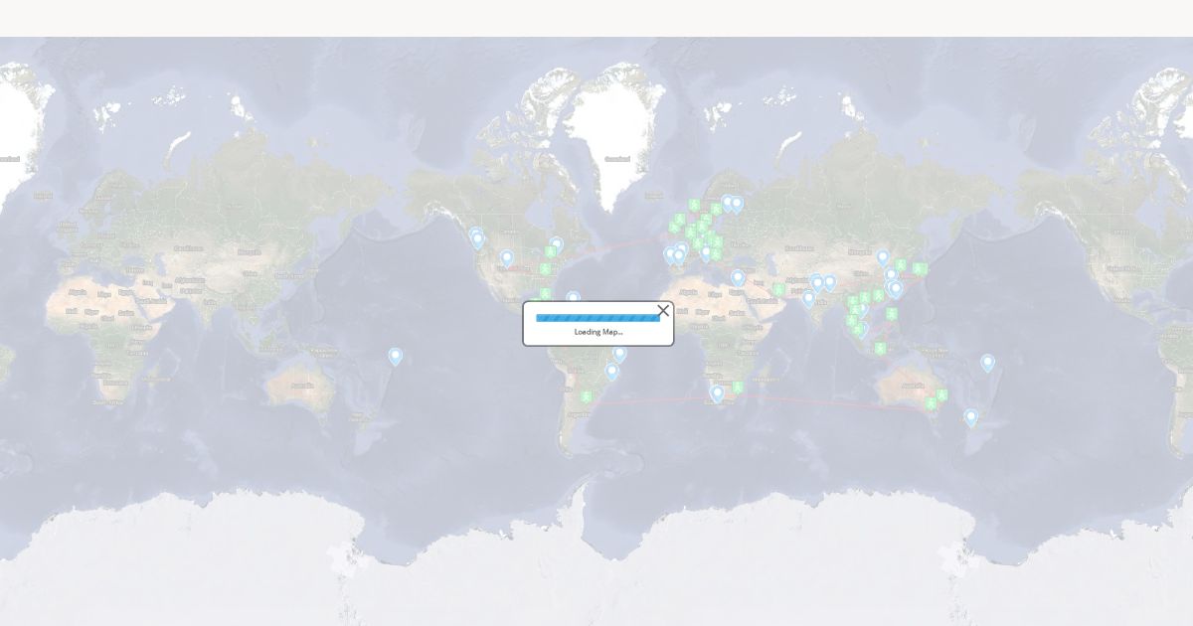
Task: Open the blue pin in the northeastern USA
Action: [x=556, y=245]
